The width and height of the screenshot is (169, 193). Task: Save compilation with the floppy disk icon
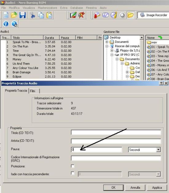22,15
